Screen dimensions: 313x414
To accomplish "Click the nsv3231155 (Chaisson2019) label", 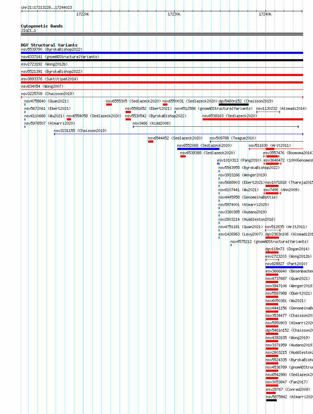I will 80,131.
